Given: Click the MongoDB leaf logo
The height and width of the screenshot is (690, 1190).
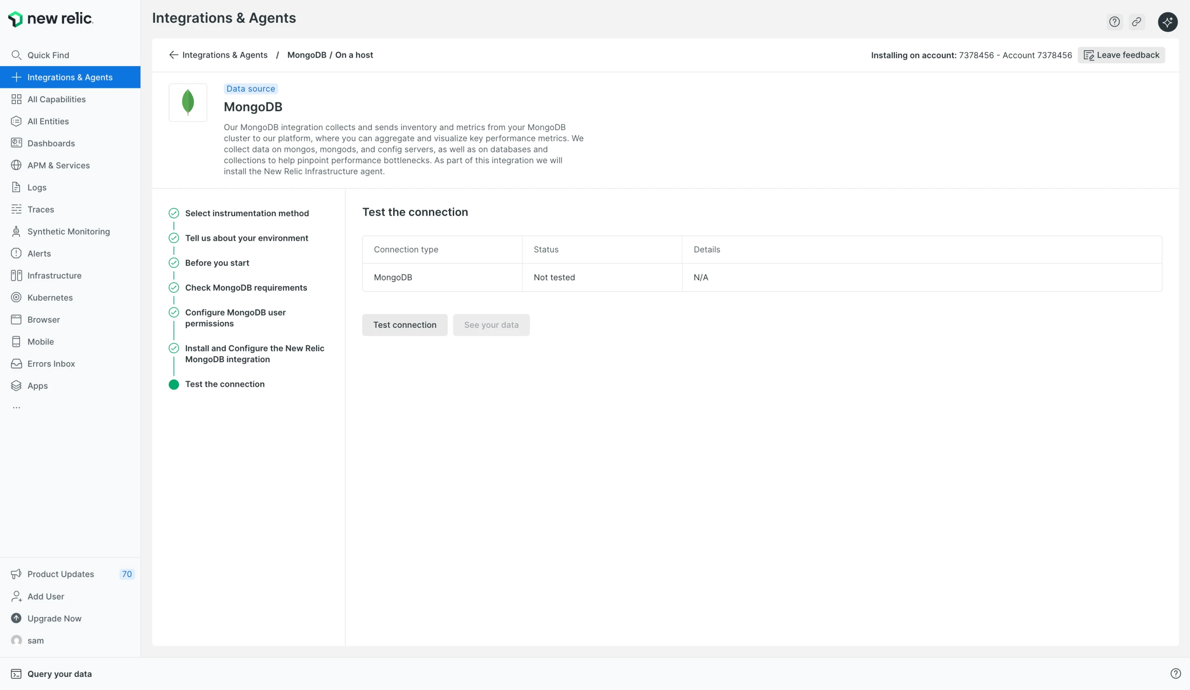Looking at the screenshot, I should tap(188, 102).
